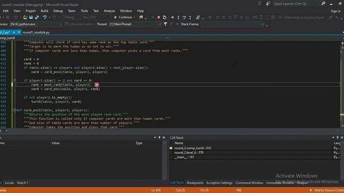The width and height of the screenshot is (344, 193).
Task: Switch to the Breakpoints tab
Action: click(x=195, y=183)
